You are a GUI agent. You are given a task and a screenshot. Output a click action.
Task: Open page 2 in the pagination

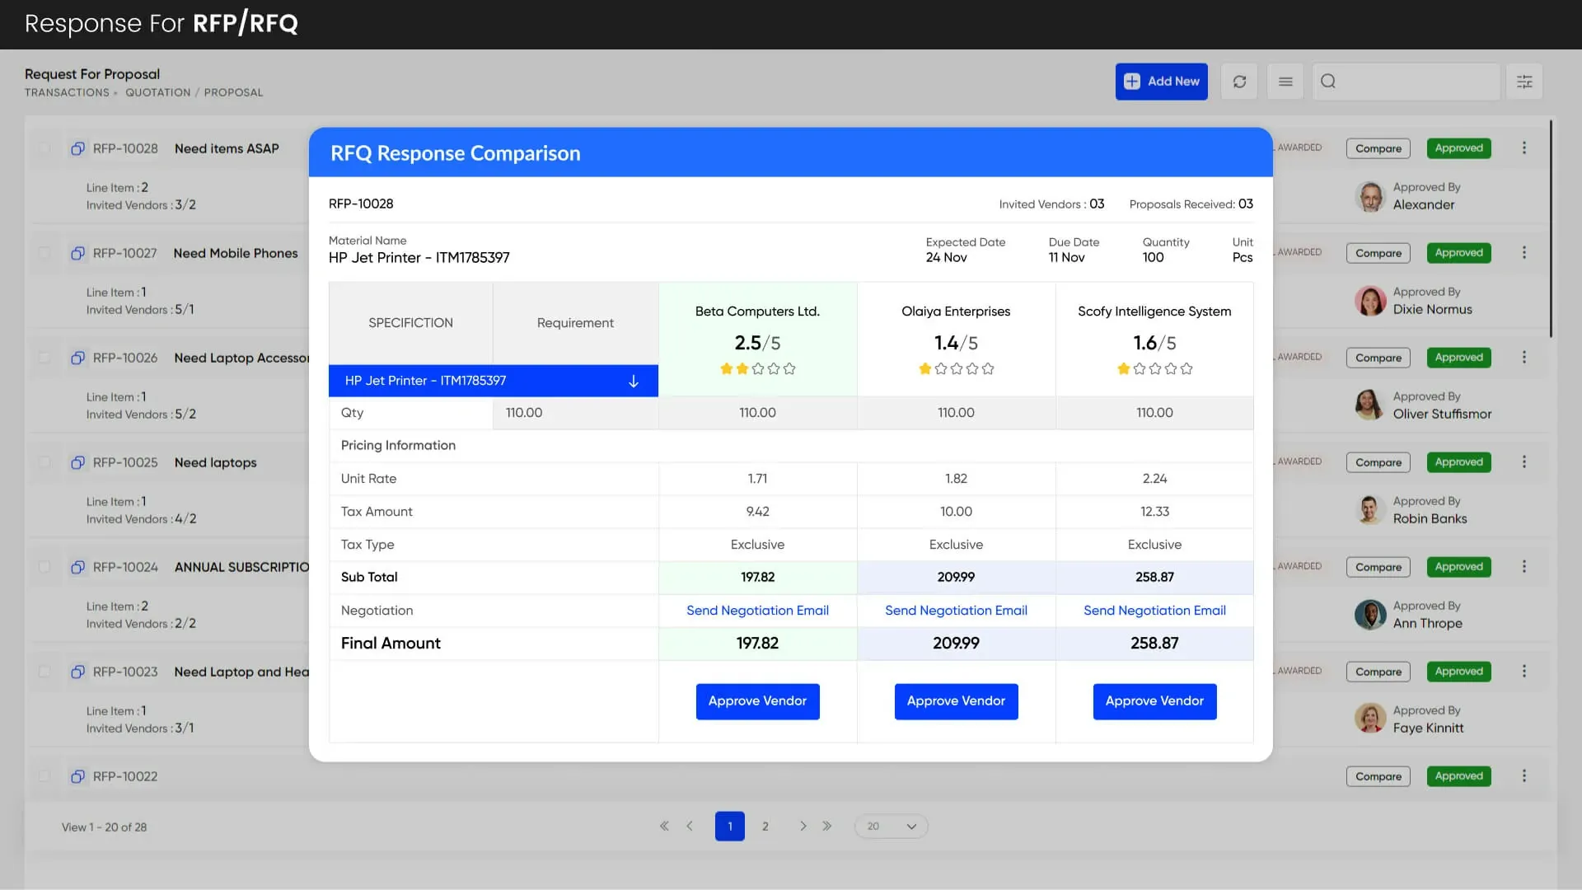click(x=765, y=826)
